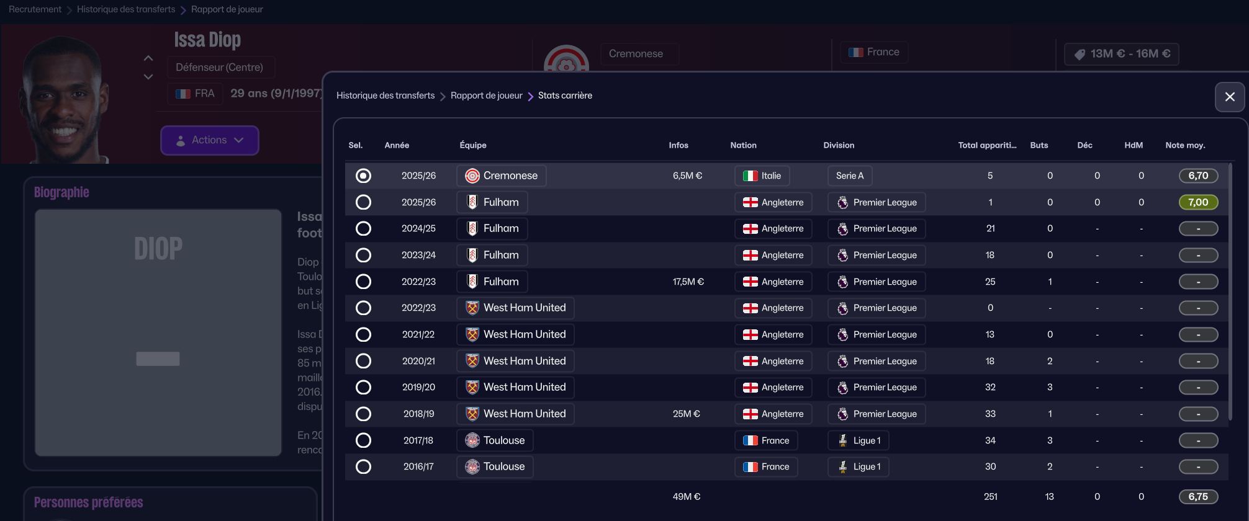Go to previous player with up chevron
Screen dimensions: 1249x521
coord(148,58)
